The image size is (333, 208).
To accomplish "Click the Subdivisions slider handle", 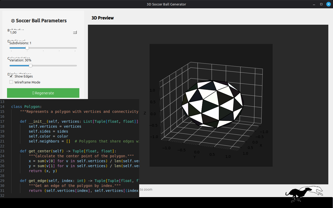I will tap(27, 48).
